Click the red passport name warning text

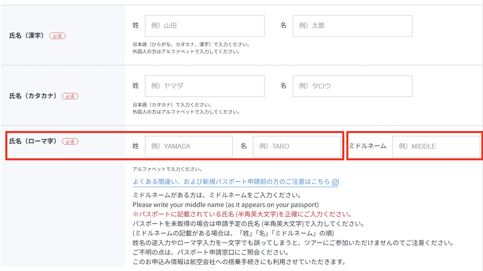pos(242,214)
